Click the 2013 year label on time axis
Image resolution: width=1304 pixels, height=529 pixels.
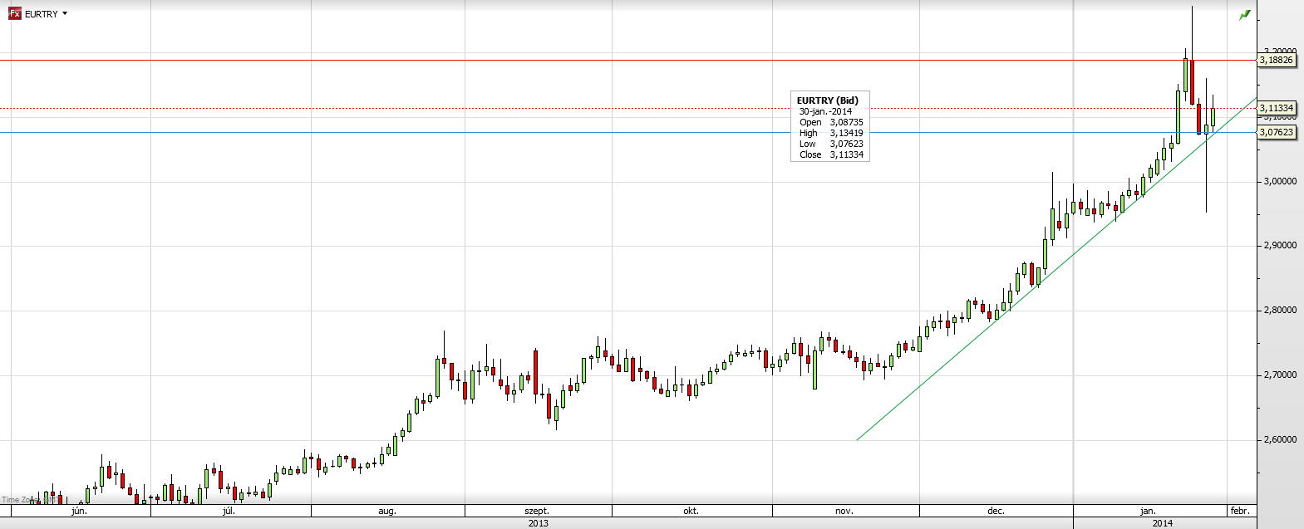click(x=538, y=523)
